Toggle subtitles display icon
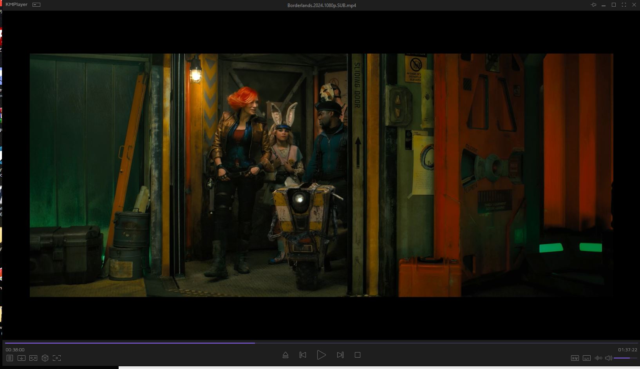 pyautogui.click(x=586, y=358)
